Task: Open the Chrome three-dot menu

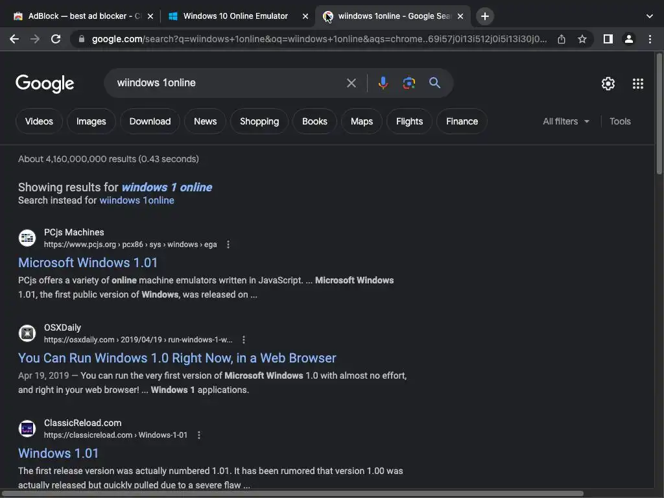Action: (x=650, y=39)
